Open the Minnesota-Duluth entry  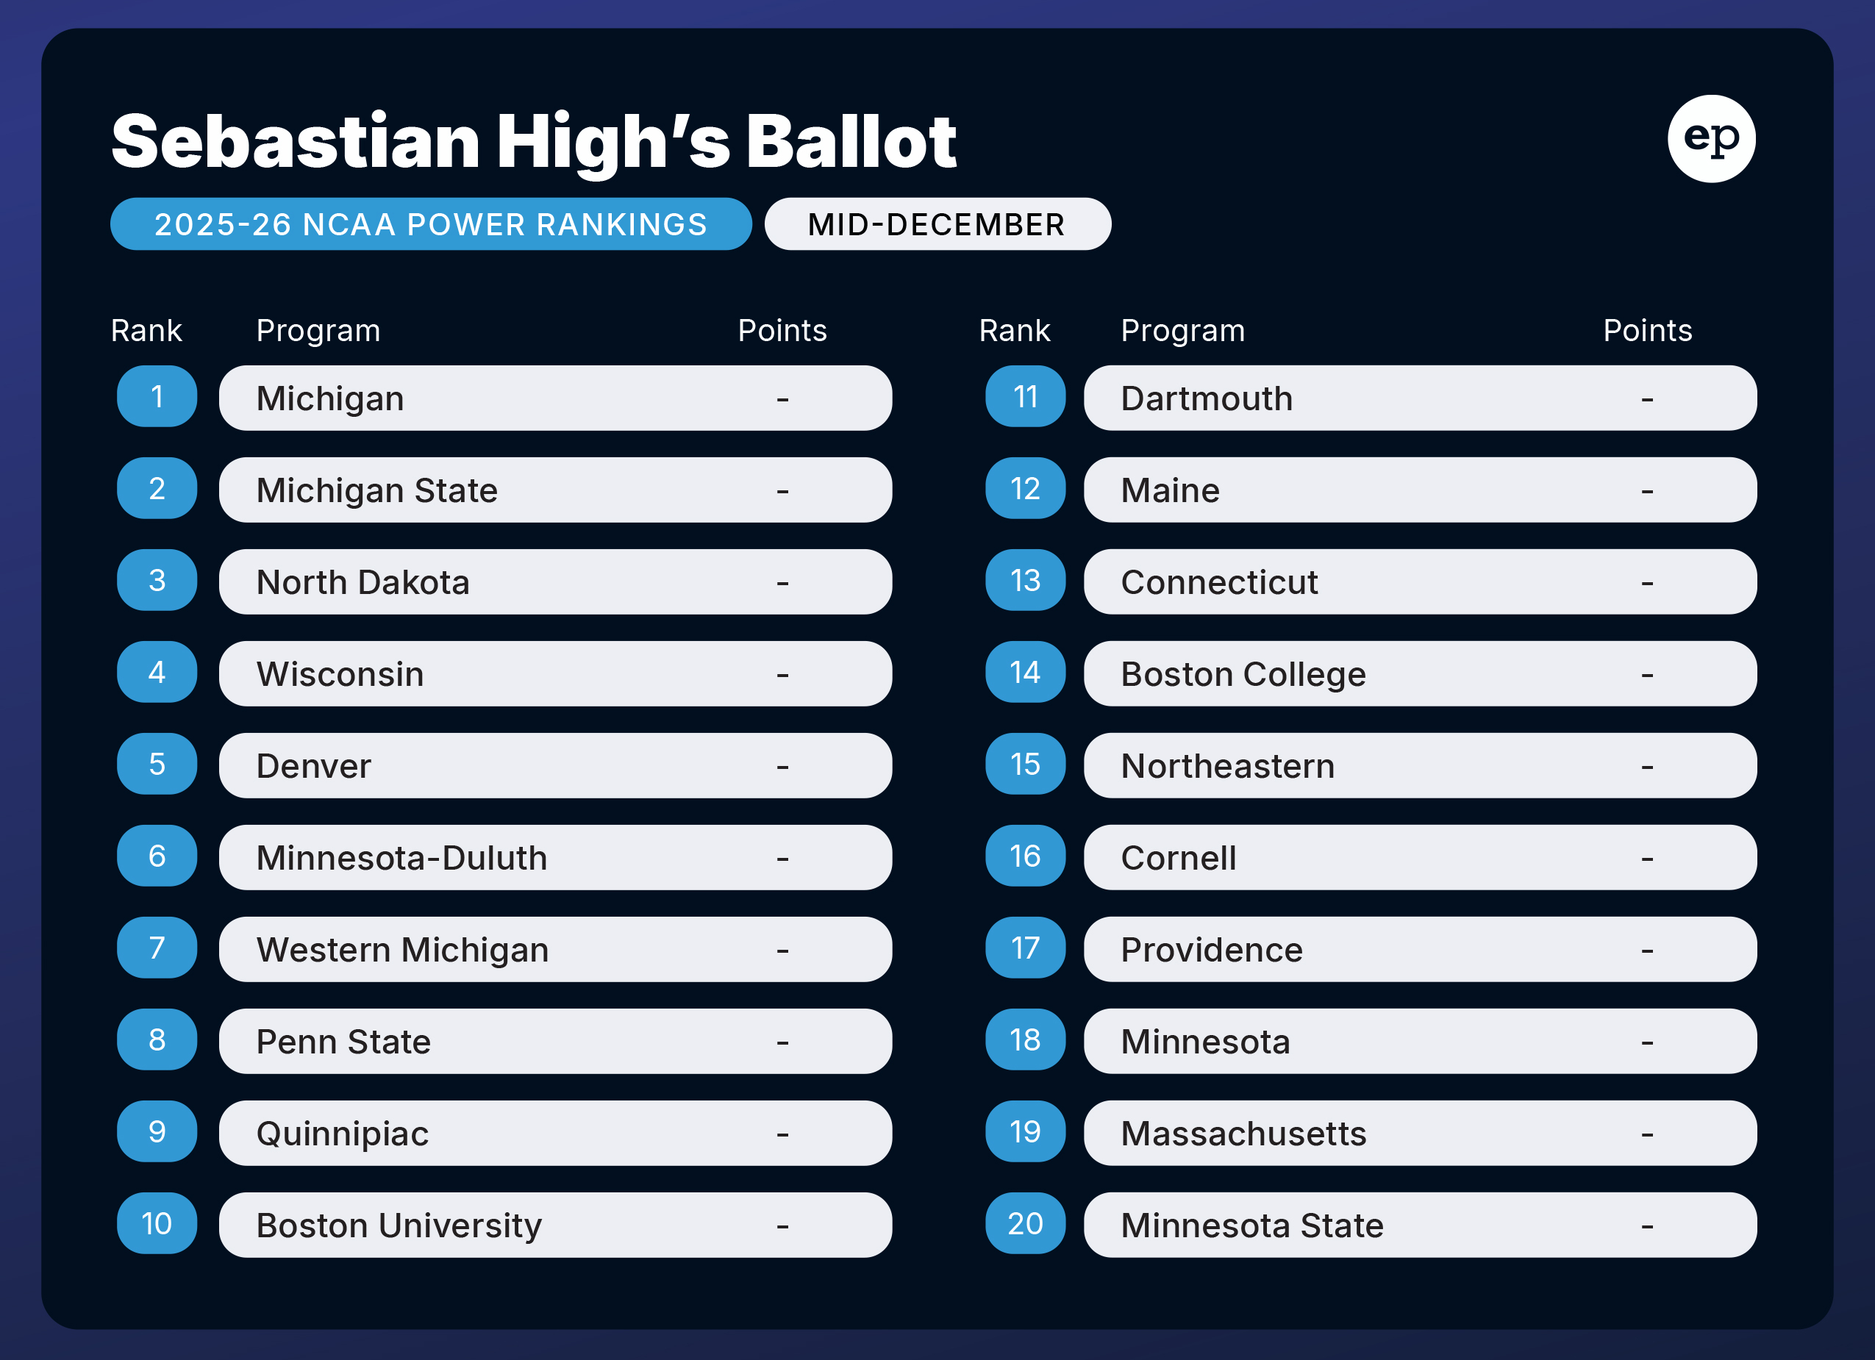click(x=554, y=857)
